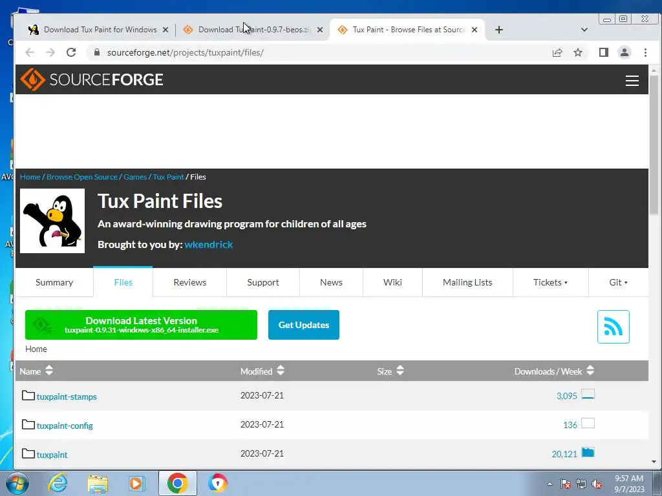Image resolution: width=662 pixels, height=496 pixels.
Task: Click Download Latest Version green button
Action: pos(141,325)
